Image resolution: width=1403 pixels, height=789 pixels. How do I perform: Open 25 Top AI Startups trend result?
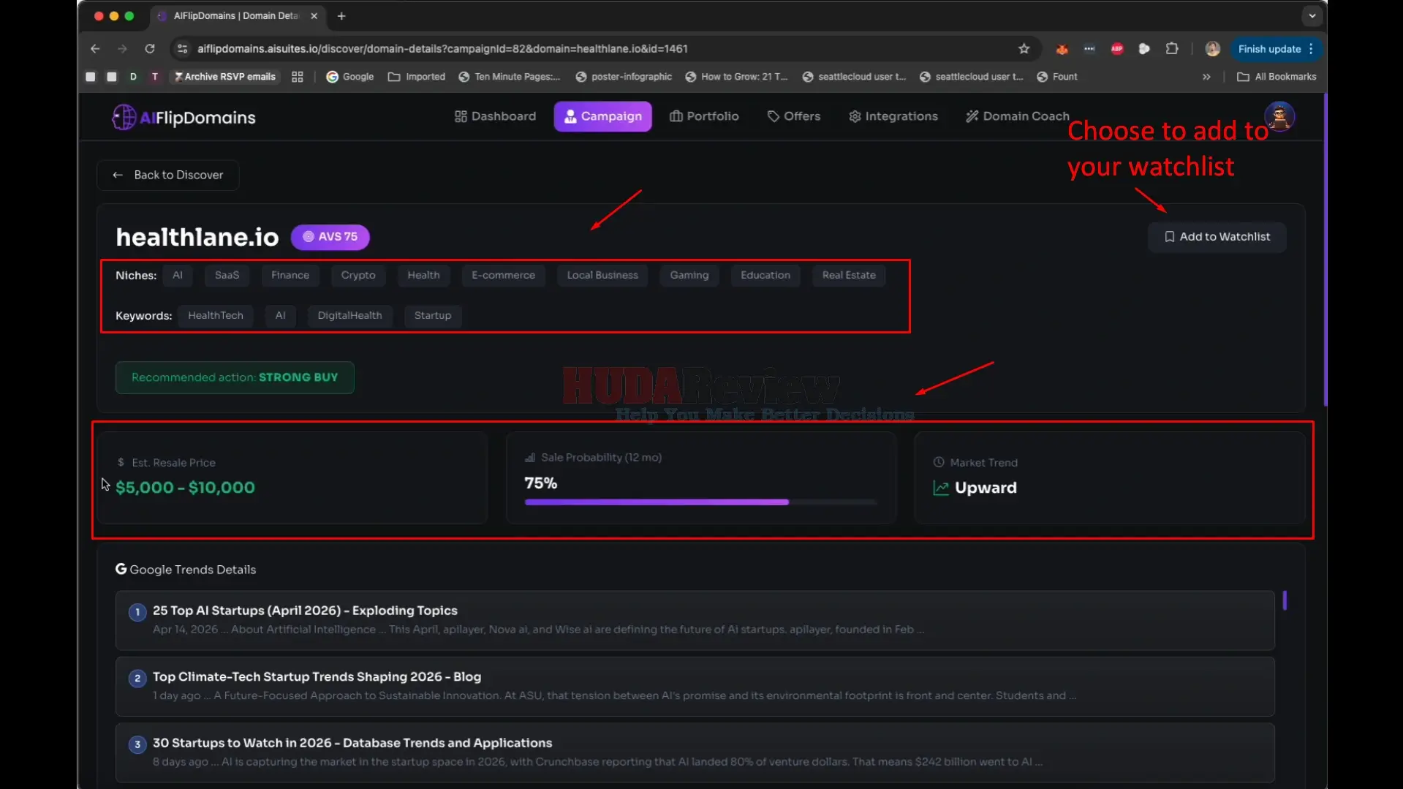pyautogui.click(x=695, y=620)
